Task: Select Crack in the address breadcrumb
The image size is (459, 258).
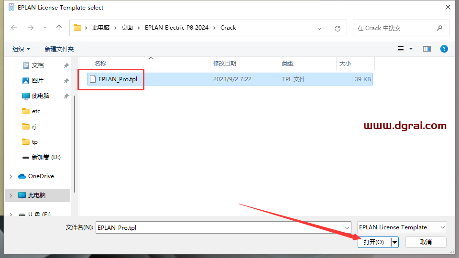Action: (x=229, y=28)
